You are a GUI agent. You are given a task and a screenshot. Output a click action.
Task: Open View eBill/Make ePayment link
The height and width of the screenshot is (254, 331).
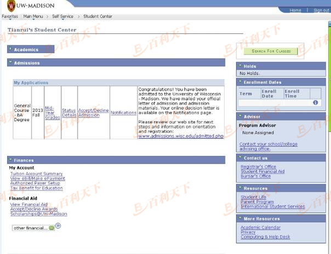pyautogui.click(x=38, y=178)
